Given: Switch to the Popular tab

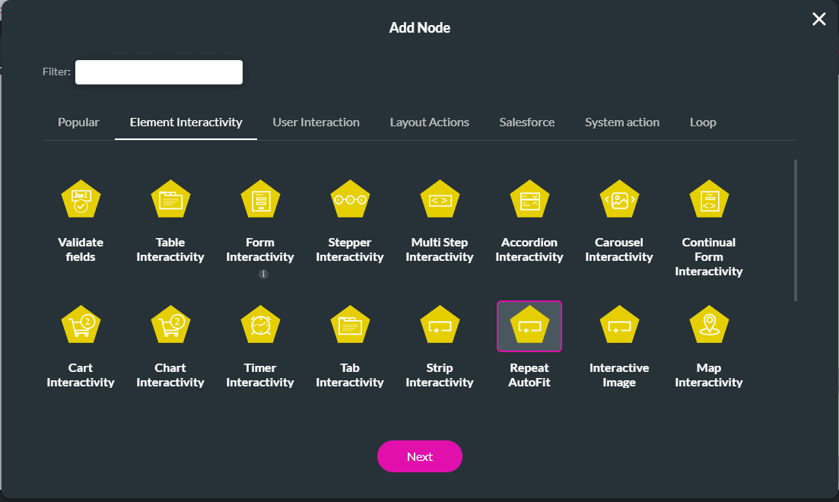Looking at the screenshot, I should tap(78, 122).
